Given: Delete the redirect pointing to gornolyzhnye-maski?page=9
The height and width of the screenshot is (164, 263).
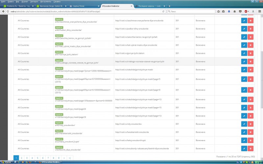Looking at the screenshot, I should click(251, 90).
